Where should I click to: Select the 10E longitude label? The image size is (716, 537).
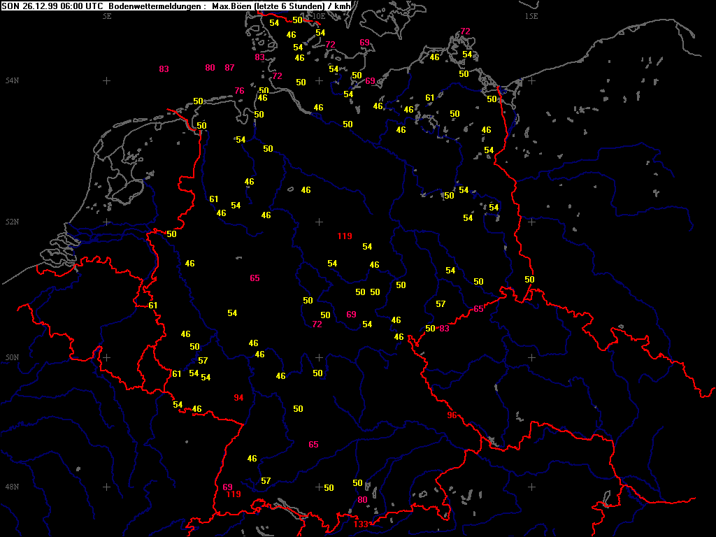click(319, 16)
